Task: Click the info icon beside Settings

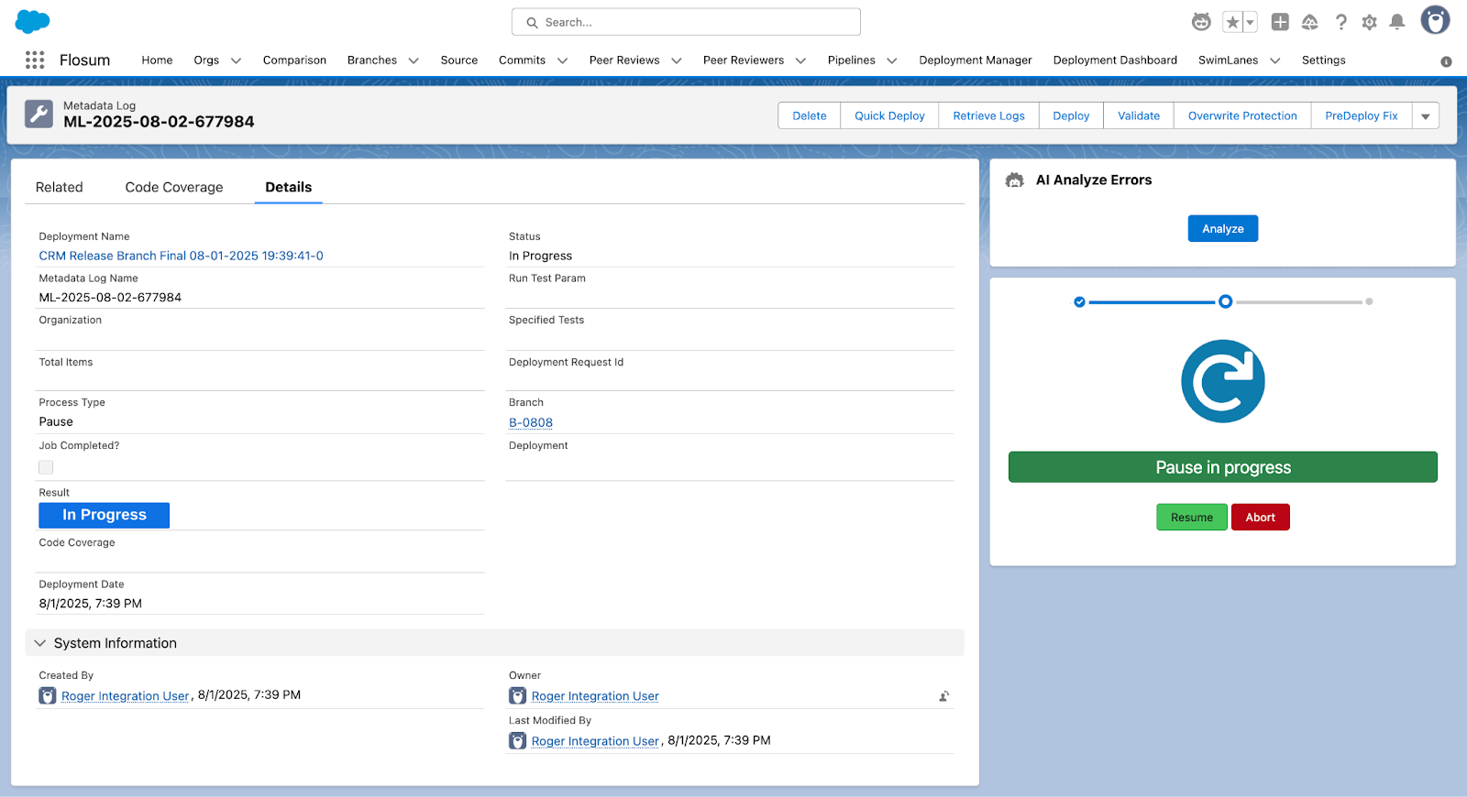Action: click(1446, 61)
